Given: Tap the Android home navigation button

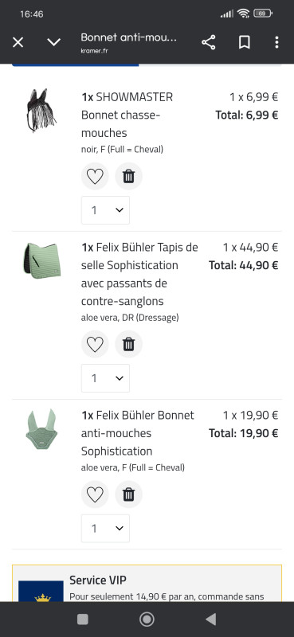Looking at the screenshot, I should coord(147,619).
